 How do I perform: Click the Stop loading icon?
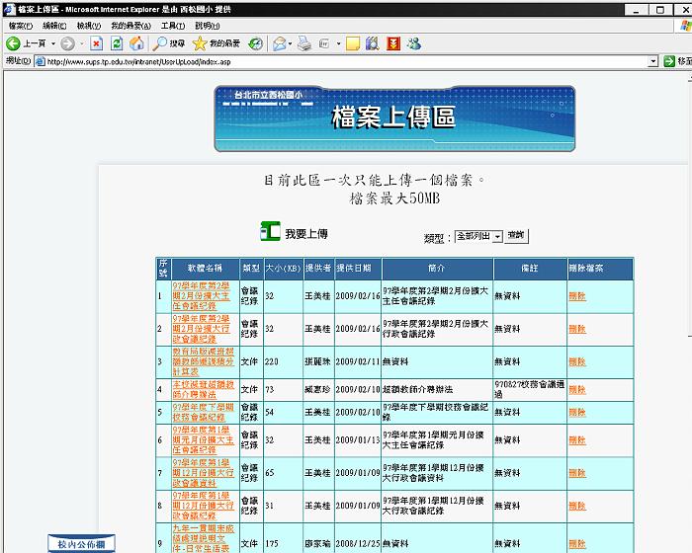tap(96, 43)
